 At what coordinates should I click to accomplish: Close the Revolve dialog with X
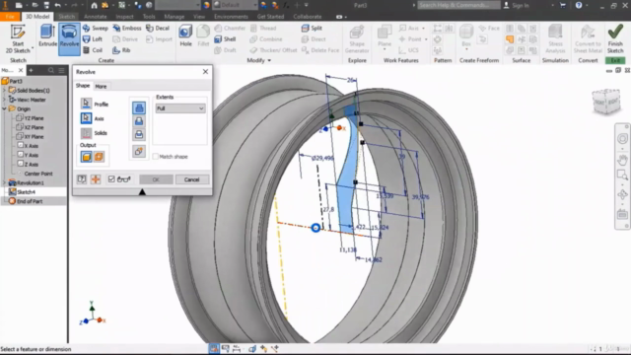coord(206,72)
